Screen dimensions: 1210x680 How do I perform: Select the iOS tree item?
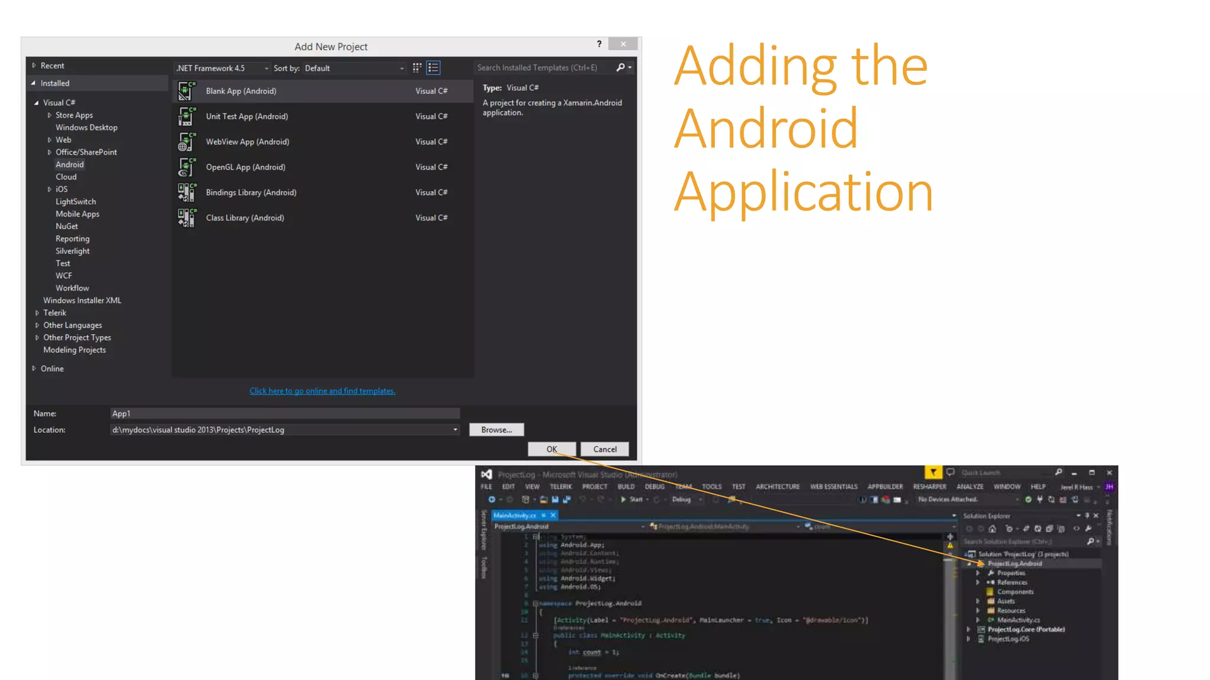pyautogui.click(x=61, y=189)
